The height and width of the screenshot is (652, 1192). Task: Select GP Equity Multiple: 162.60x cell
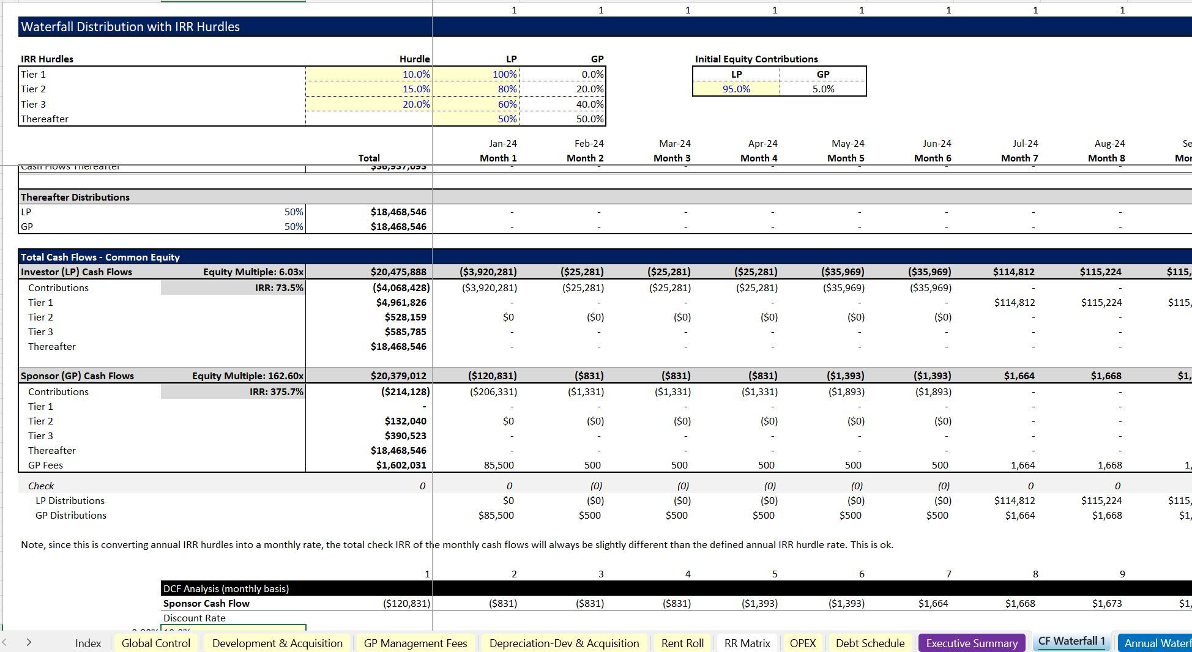click(248, 376)
